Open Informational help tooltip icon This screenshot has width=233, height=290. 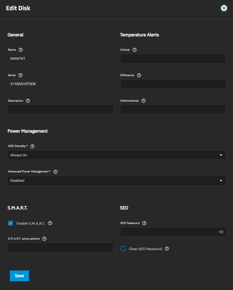coord(143,101)
